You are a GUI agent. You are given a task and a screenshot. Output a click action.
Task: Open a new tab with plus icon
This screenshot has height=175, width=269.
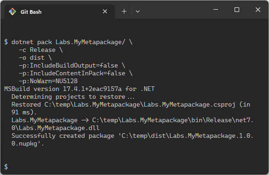124,11
